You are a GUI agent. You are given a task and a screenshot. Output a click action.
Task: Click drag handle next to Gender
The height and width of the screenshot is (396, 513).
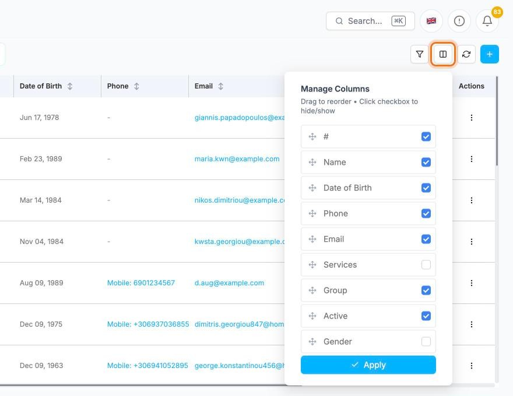[312, 341]
